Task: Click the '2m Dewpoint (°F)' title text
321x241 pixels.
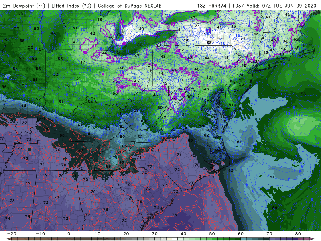Action: [x=24, y=6]
